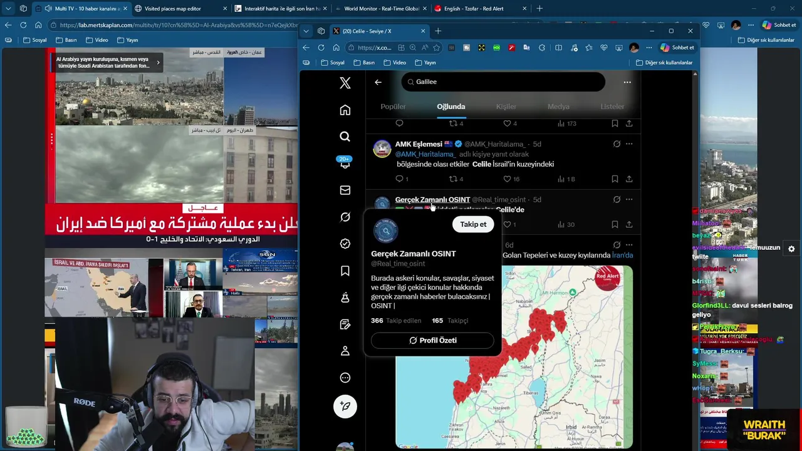The height and width of the screenshot is (451, 802).
Task: Follow Gerçek Zamanlı OSINT with Takip et
Action: 473,224
